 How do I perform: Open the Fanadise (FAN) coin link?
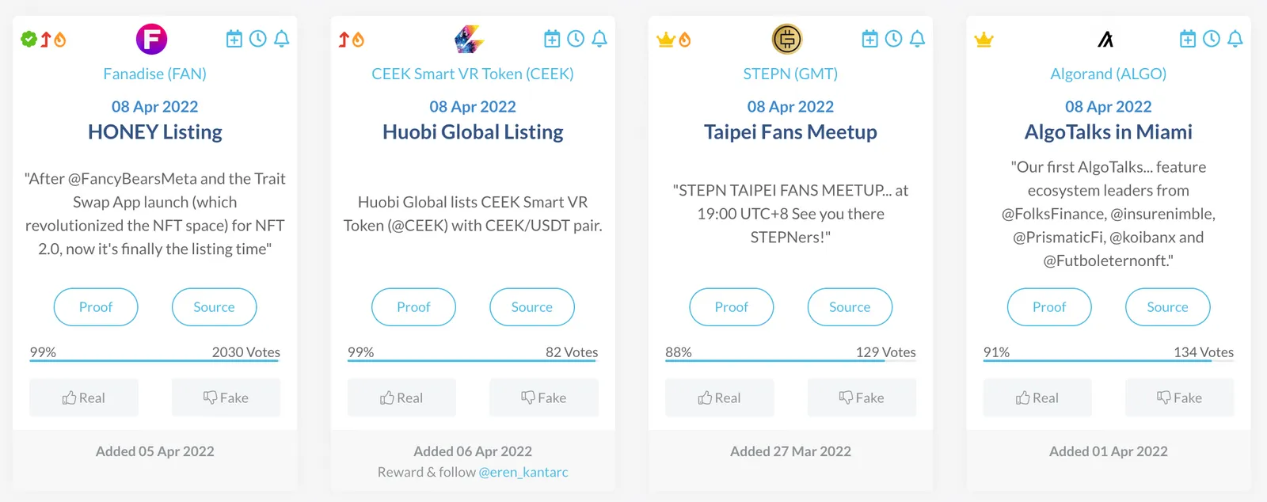155,74
